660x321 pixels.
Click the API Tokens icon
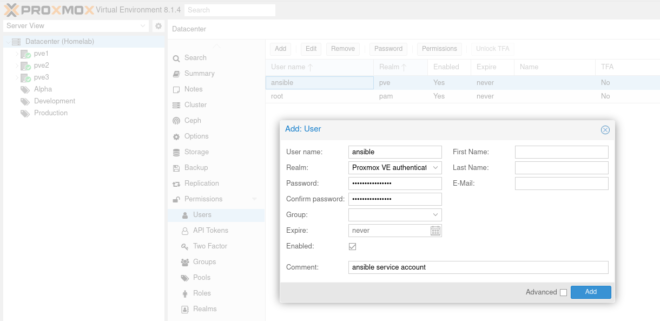(185, 231)
